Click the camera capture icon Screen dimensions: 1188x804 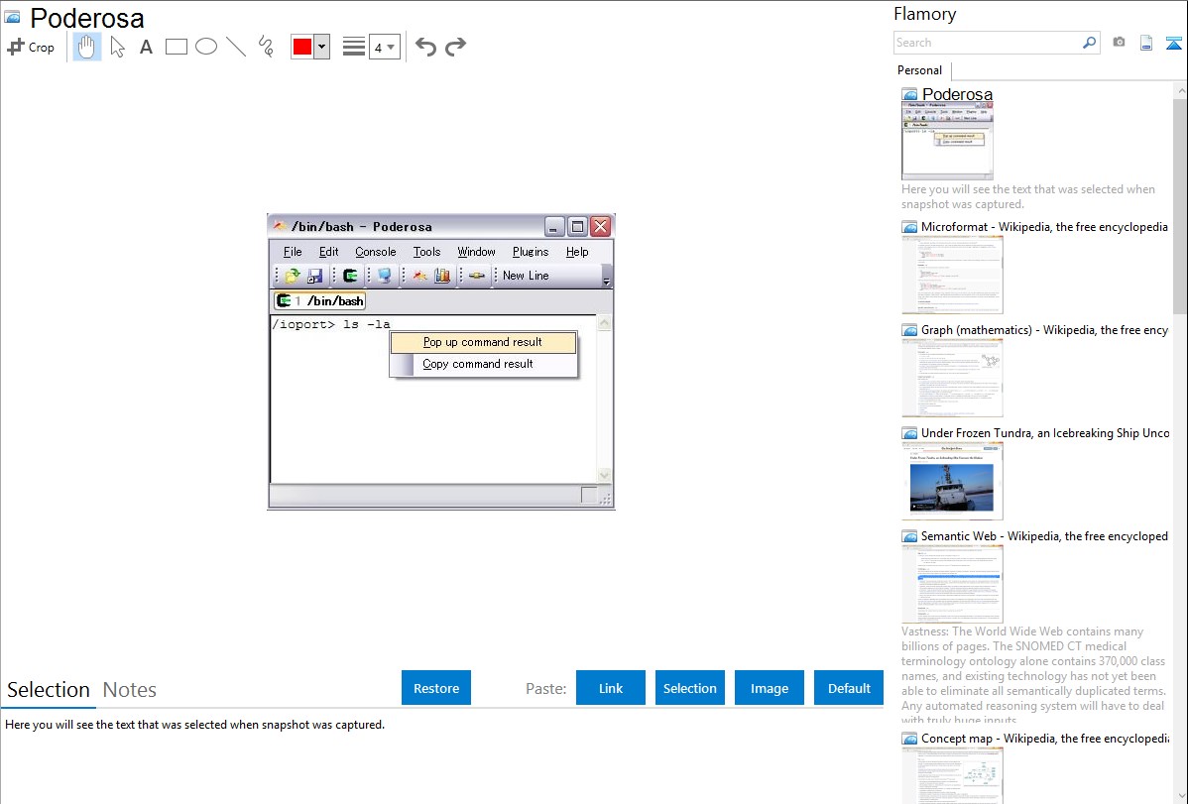pos(1119,43)
